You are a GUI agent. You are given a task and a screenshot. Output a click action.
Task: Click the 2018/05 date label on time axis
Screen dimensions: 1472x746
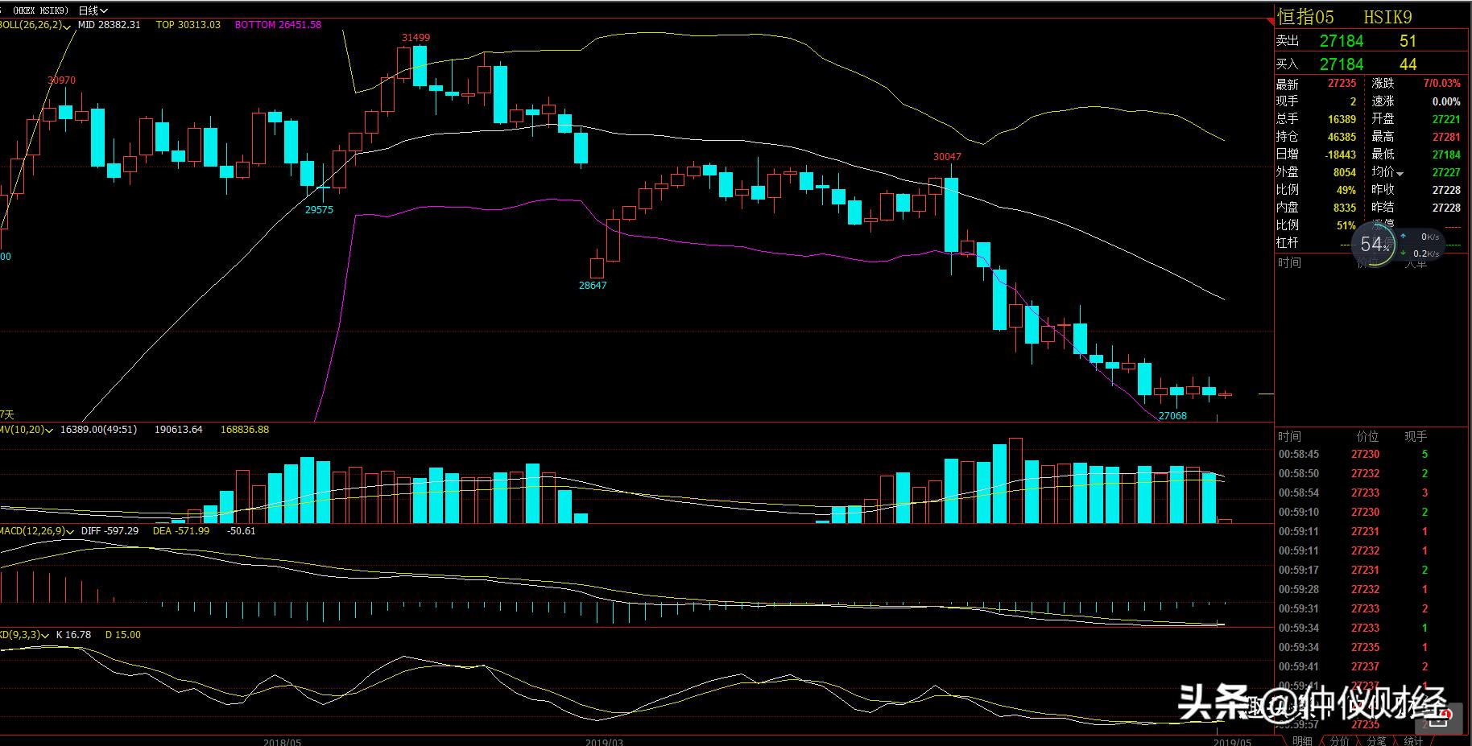[282, 742]
